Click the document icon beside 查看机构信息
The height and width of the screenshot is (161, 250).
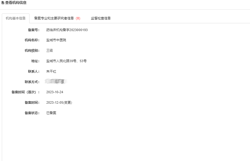[x=3, y=3]
